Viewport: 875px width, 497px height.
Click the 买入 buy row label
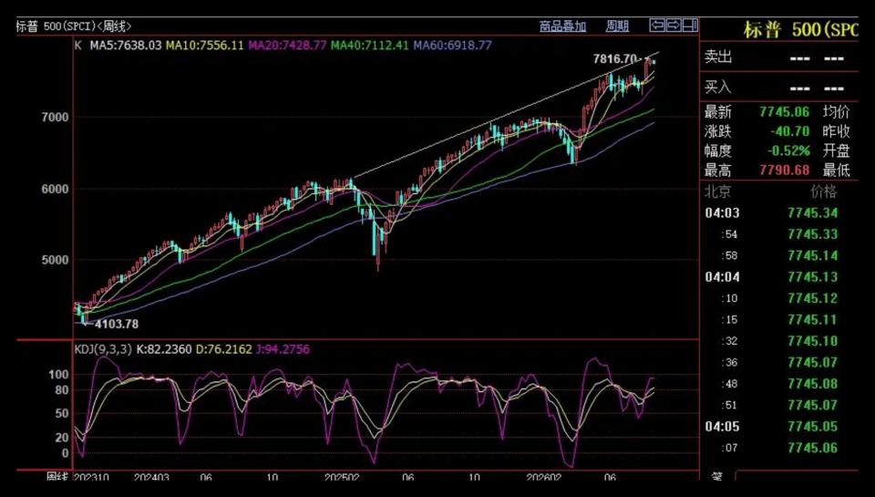pos(717,88)
